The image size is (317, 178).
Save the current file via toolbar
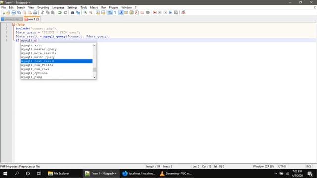point(13,13)
